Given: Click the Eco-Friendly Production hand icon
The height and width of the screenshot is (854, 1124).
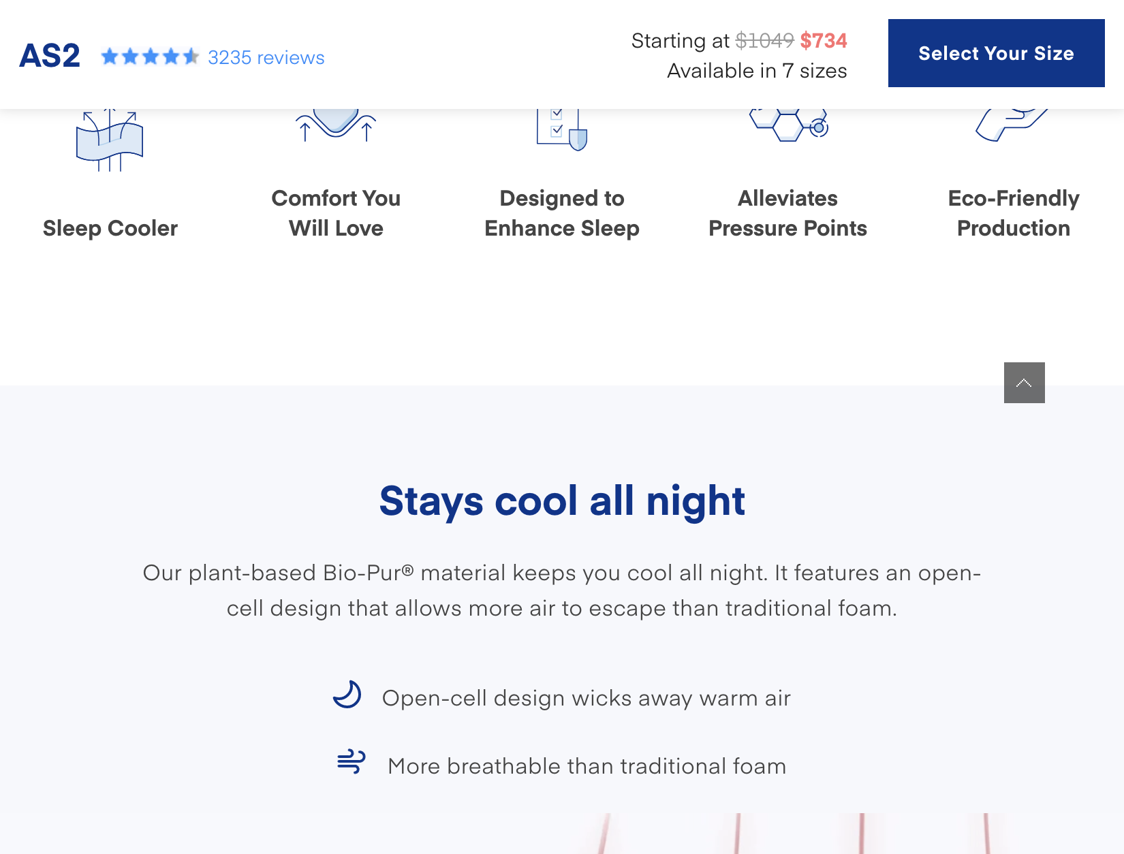Looking at the screenshot, I should tap(1012, 125).
